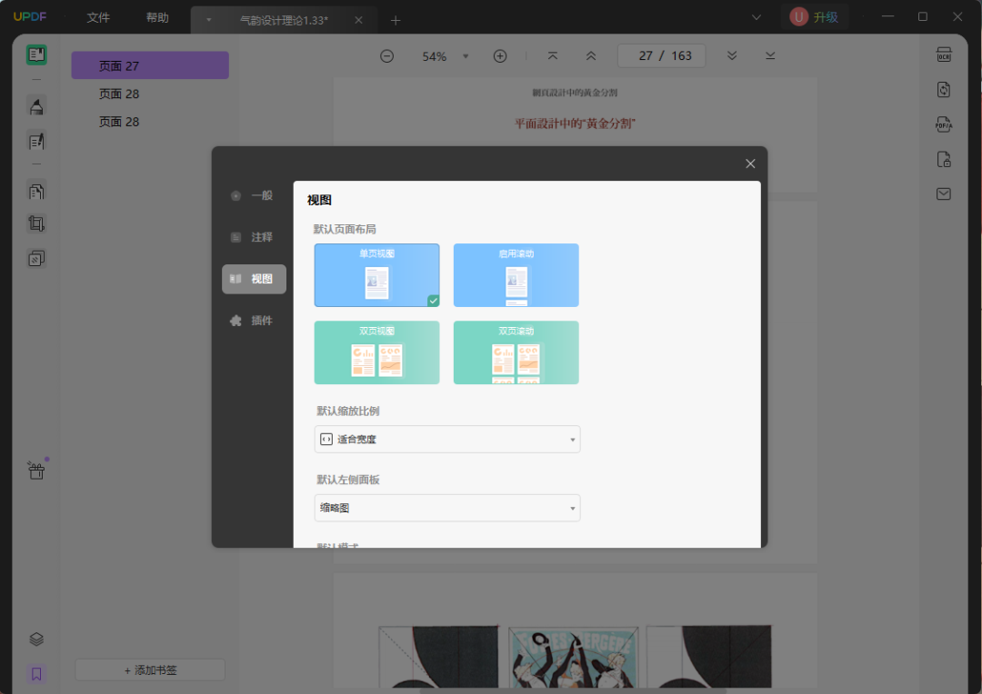Open the tab list dropdown before document tab
Screen dimensions: 982x694
[x=209, y=20]
